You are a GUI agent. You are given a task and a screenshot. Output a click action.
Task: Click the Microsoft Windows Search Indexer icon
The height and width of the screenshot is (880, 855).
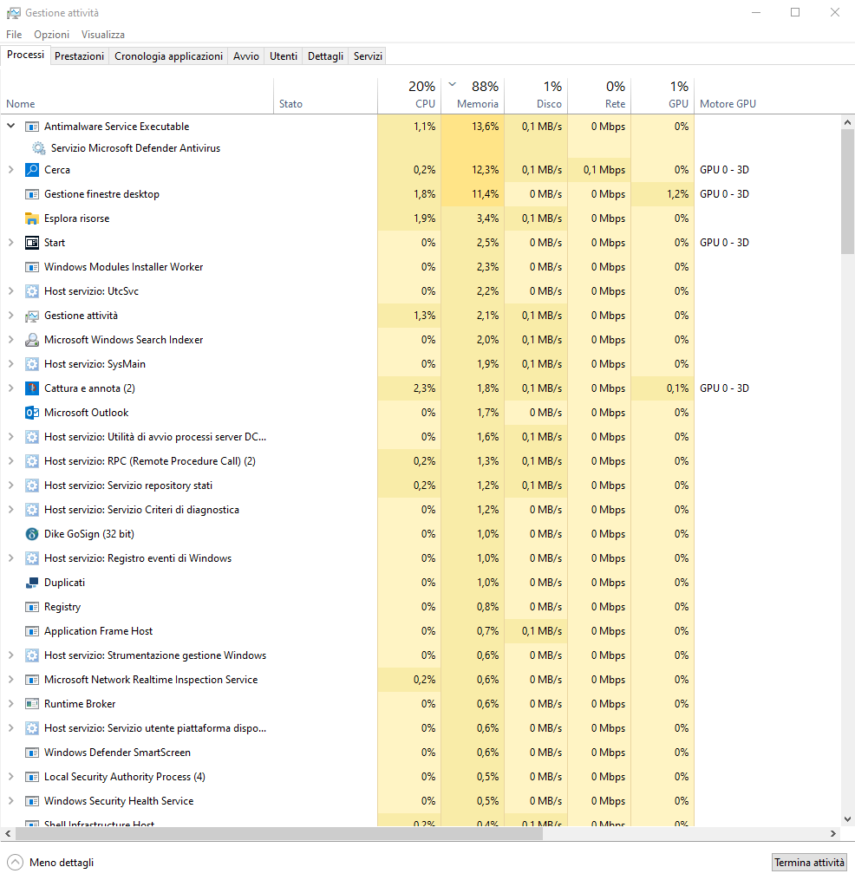[x=32, y=340]
